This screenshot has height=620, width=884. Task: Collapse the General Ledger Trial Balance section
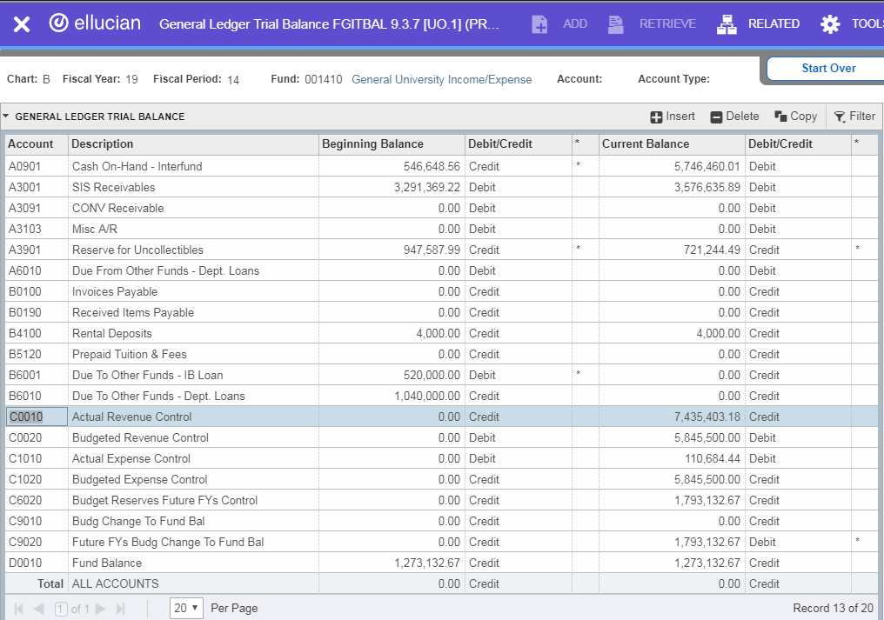click(5, 117)
